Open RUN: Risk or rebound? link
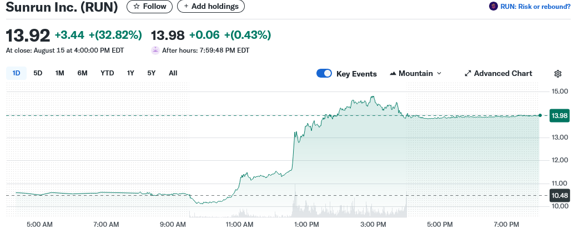 (x=535, y=6)
